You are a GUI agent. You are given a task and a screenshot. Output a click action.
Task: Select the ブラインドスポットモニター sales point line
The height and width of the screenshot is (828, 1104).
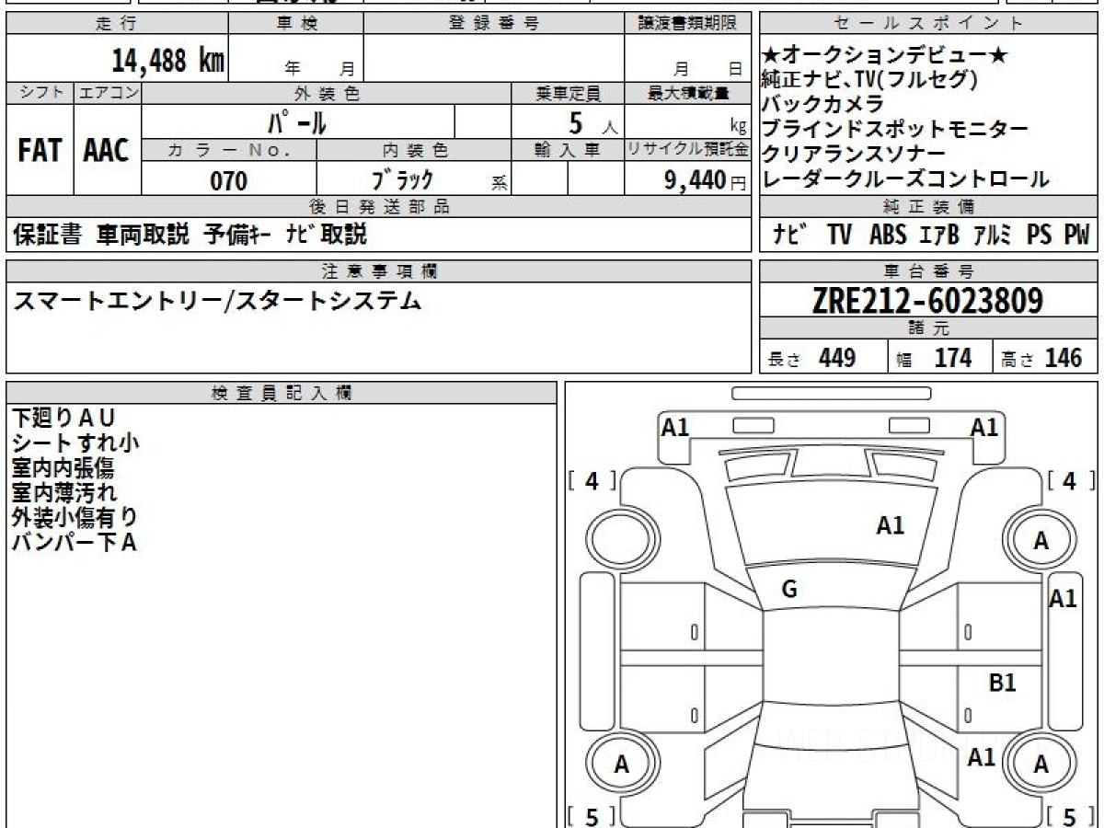[895, 129]
